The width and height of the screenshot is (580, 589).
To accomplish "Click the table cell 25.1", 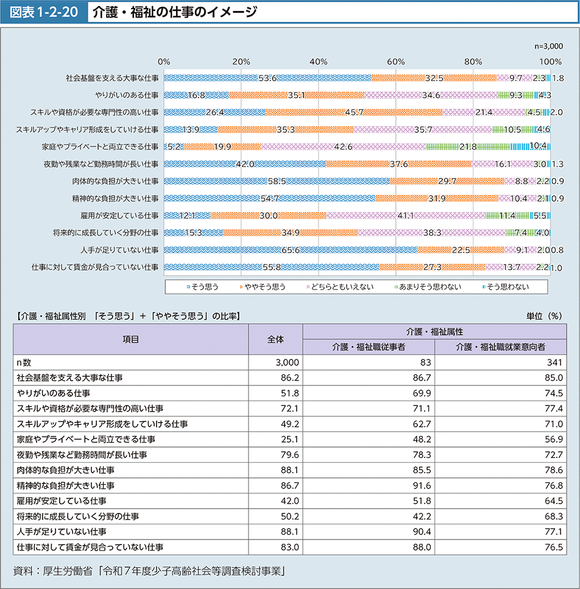I will coord(290,440).
